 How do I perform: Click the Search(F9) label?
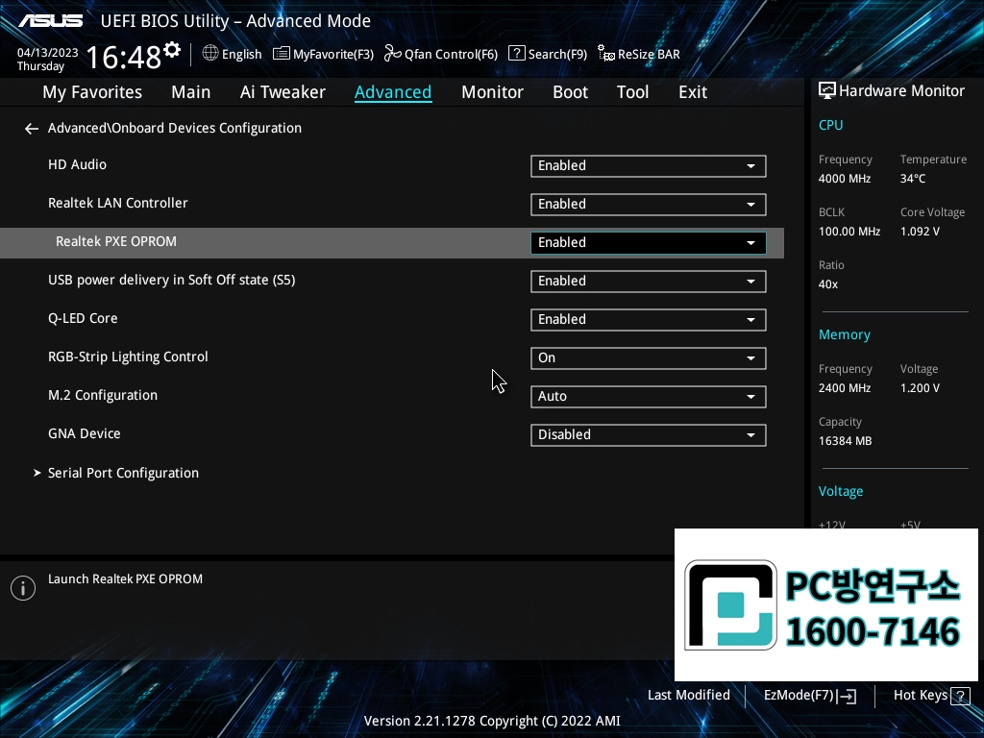click(557, 55)
